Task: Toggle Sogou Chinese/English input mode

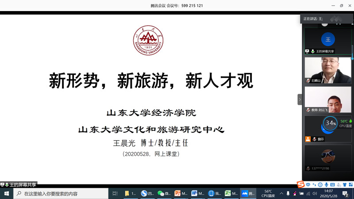Action: (308, 184)
